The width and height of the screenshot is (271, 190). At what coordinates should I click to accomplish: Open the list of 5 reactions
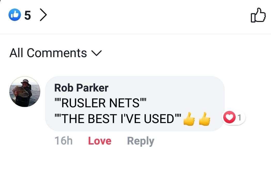tap(28, 16)
